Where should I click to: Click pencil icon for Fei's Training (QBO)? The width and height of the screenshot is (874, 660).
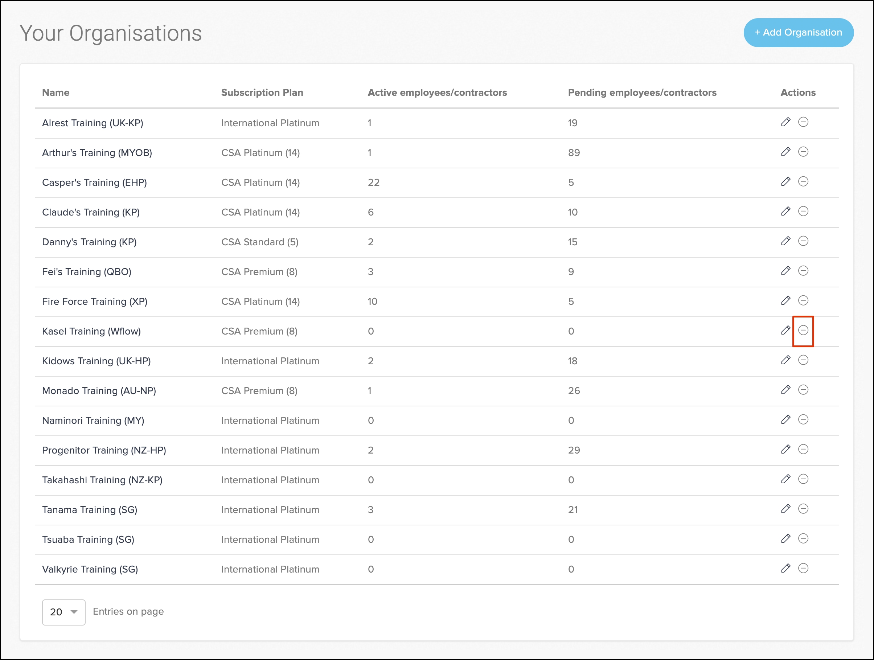tap(785, 271)
